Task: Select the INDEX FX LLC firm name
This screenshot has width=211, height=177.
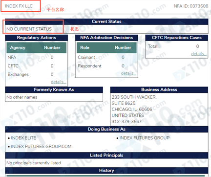Action: tap(19, 6)
